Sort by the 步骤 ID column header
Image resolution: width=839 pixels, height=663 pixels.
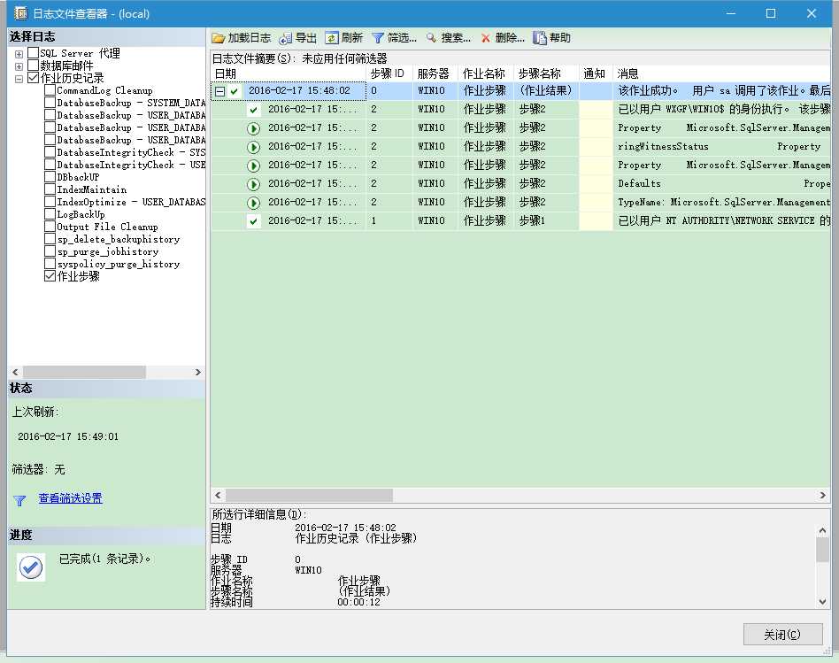coord(389,73)
